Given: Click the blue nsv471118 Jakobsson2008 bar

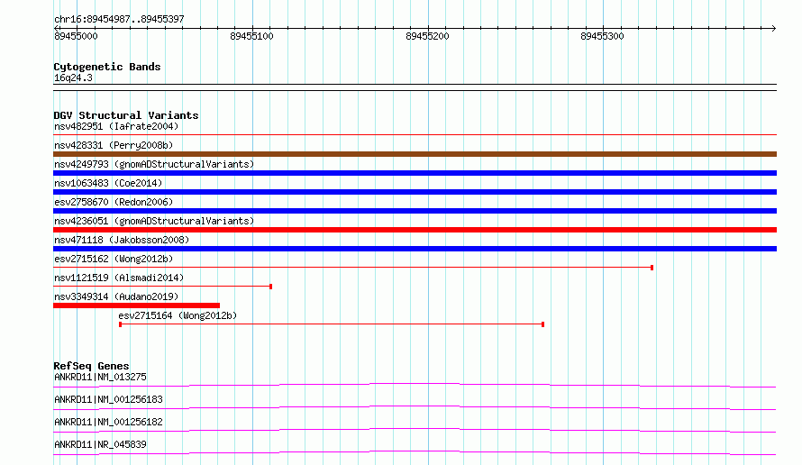Looking at the screenshot, I should click(415, 249).
